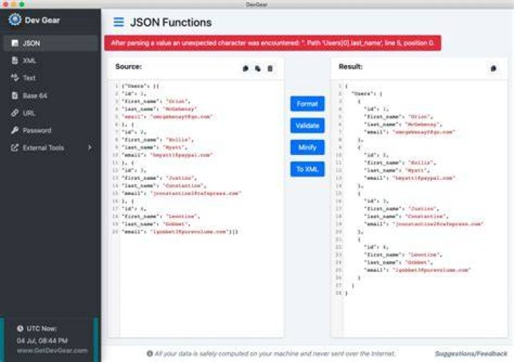
Task: Click the JSON Functions page heading
Action: 171,22
